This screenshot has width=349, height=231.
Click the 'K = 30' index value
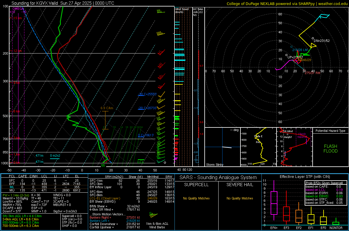coord(35,195)
